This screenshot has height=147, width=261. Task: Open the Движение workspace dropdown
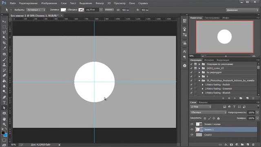point(242,10)
